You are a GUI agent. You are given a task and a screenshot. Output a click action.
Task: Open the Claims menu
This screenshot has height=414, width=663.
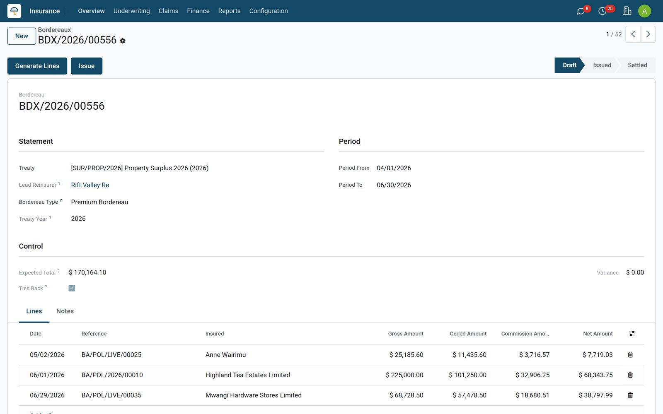168,11
